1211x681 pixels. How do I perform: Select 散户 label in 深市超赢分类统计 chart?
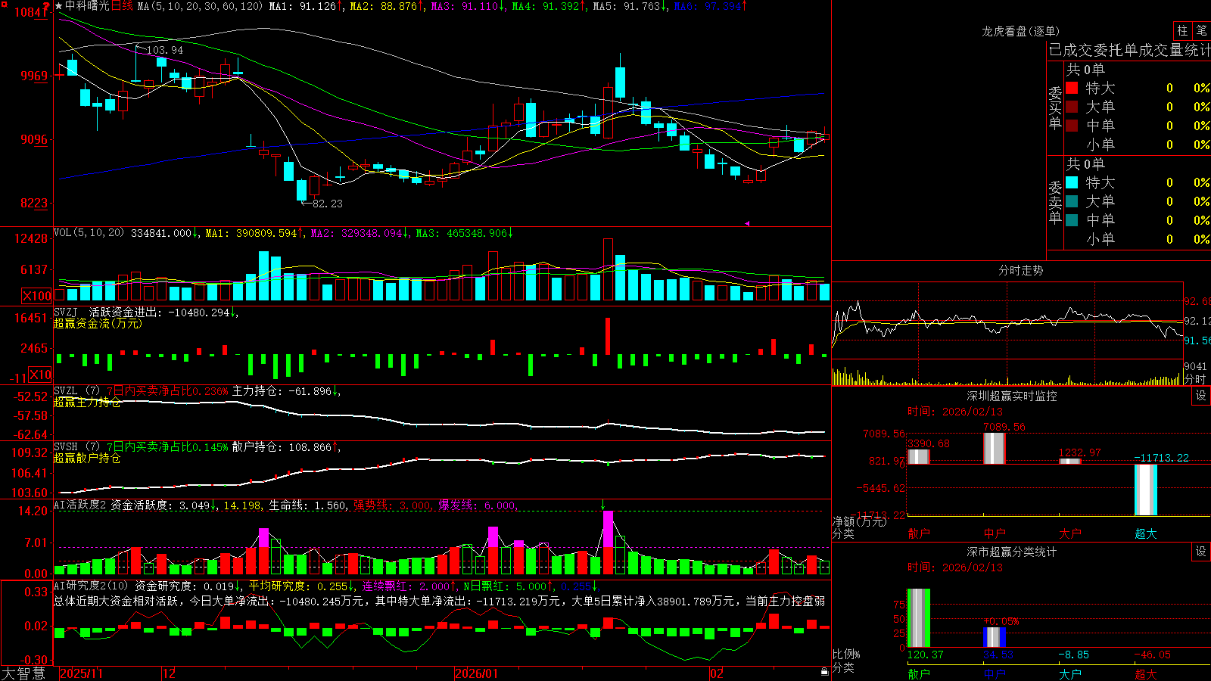point(919,674)
